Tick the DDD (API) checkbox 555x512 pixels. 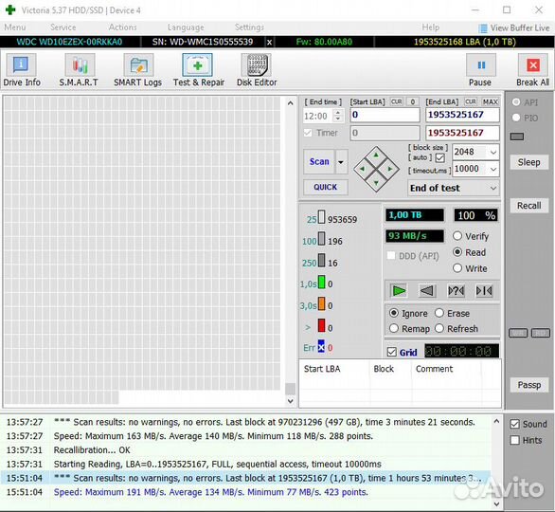point(391,255)
